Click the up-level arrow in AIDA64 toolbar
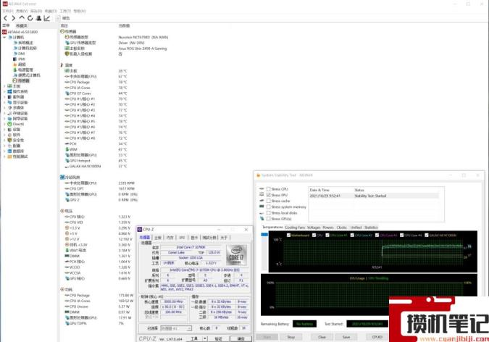The height and width of the screenshot is (342, 489). pos(22,18)
